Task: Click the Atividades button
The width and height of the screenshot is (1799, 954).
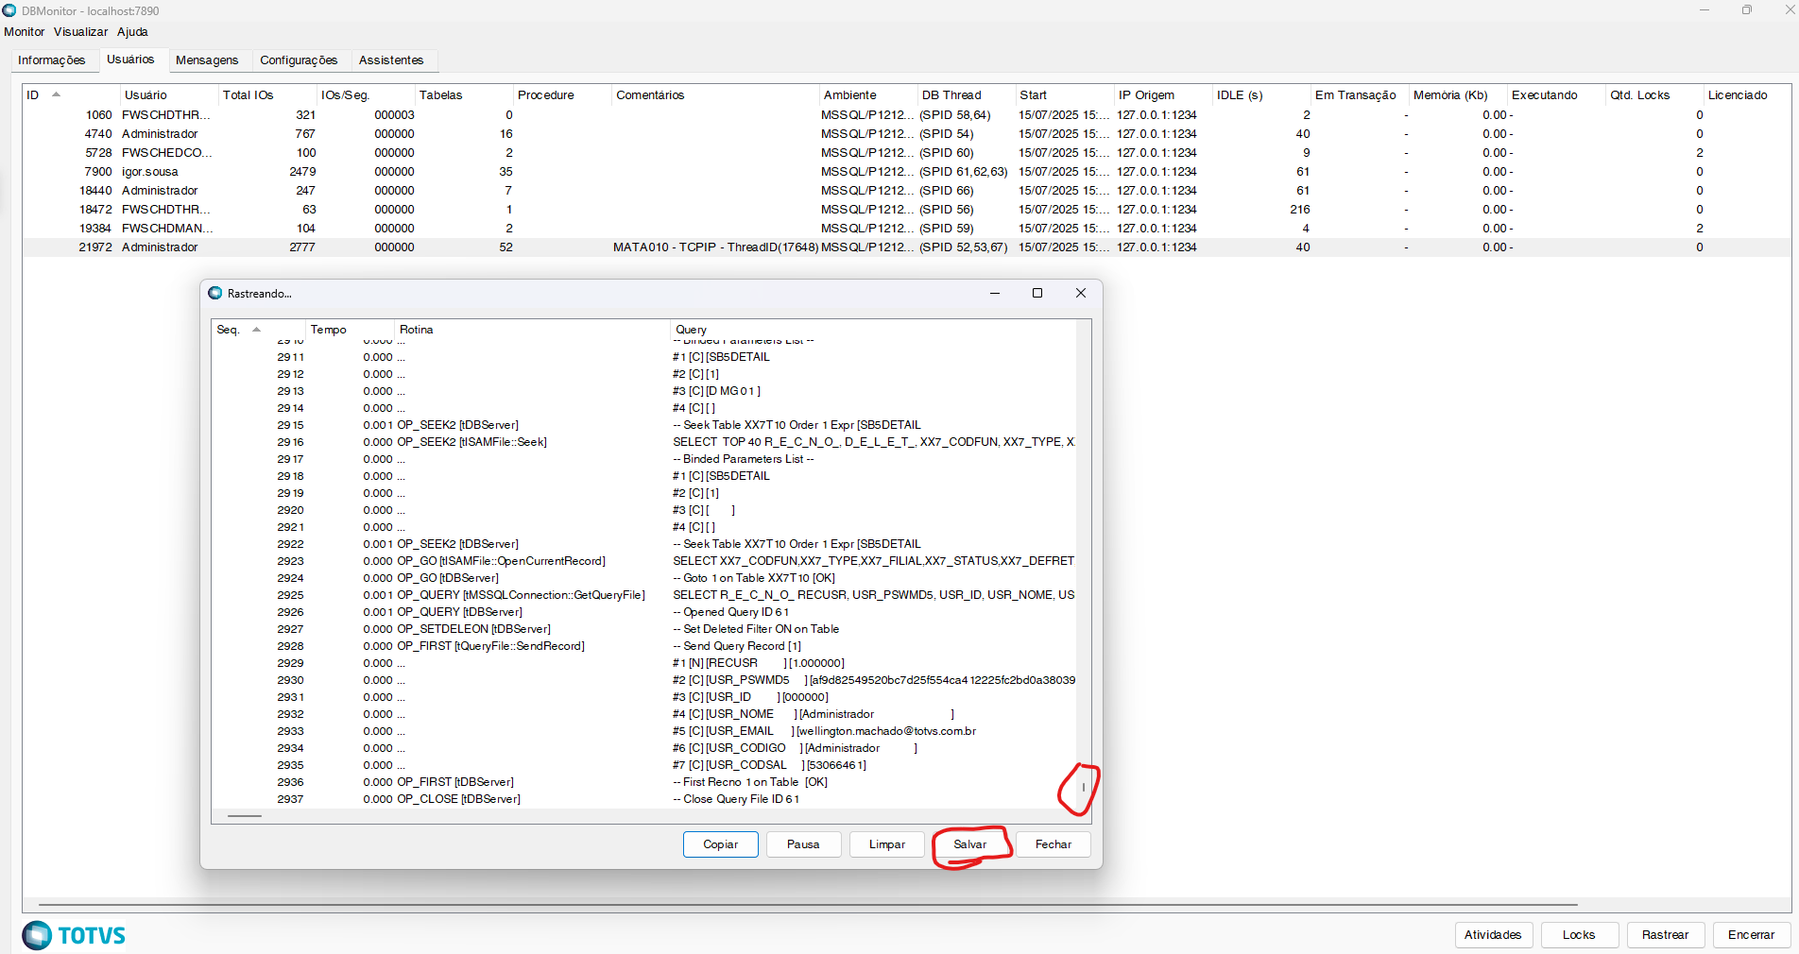Action: 1493,935
